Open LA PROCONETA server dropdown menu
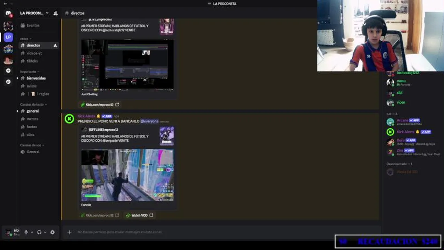The height and width of the screenshot is (250, 444). (34, 13)
